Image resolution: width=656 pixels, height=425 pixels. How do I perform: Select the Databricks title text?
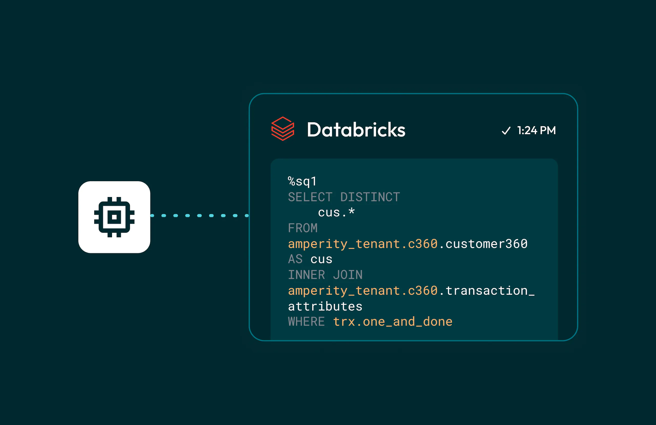356,130
